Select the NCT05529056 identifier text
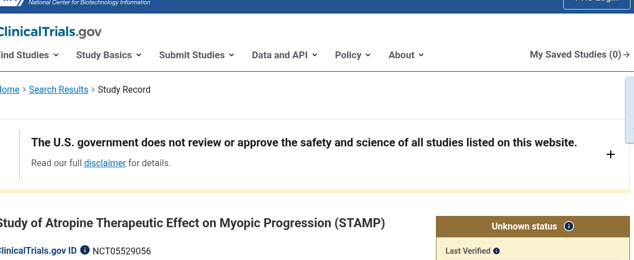Screen dimensions: 634x260 coord(122,251)
